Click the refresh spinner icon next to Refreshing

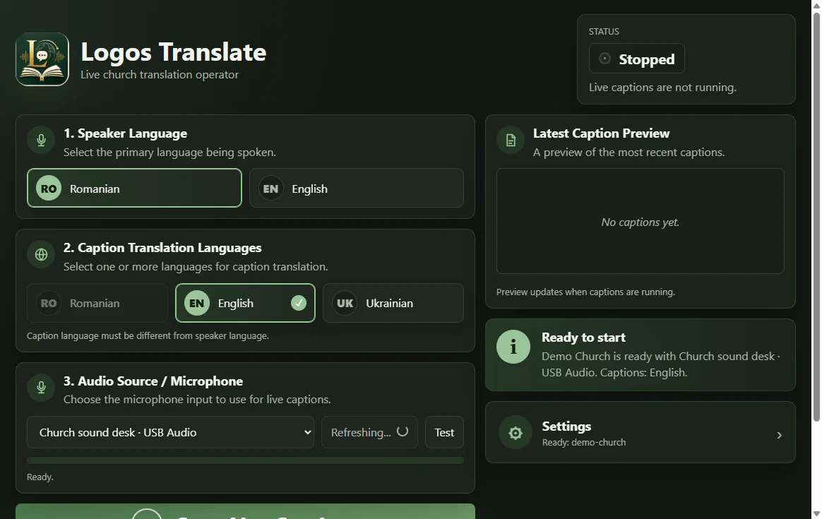coord(402,431)
